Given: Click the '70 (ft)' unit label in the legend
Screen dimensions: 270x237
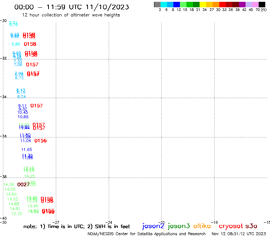Looking at the screenshot, I should click(261, 9).
